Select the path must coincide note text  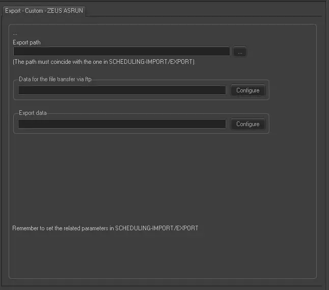103,62
